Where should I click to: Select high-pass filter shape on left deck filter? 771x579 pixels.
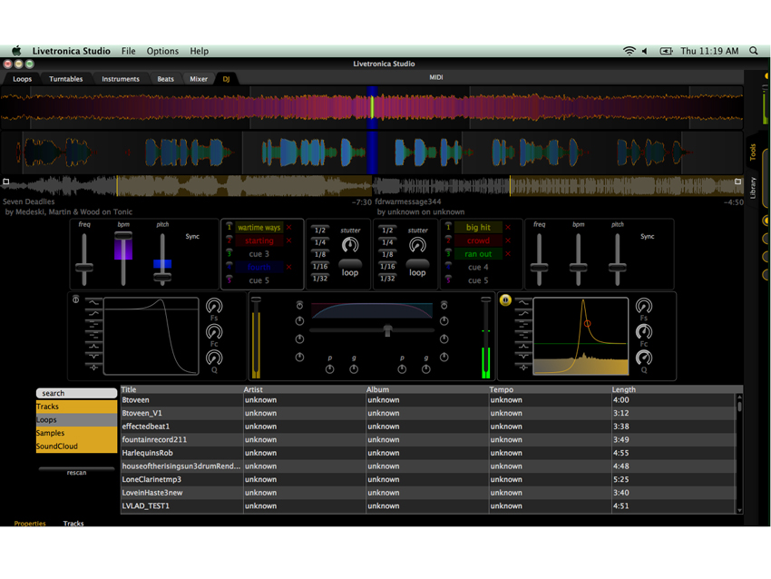(x=93, y=313)
